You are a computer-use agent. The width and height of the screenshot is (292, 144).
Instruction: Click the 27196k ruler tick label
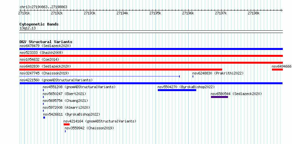(x=188, y=13)
